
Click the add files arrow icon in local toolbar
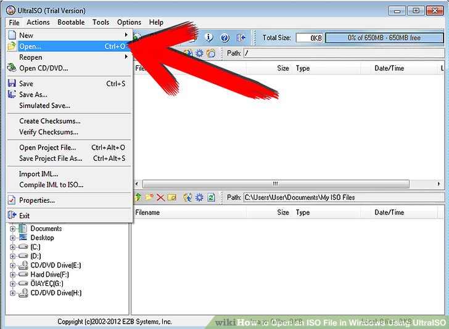coord(187,197)
